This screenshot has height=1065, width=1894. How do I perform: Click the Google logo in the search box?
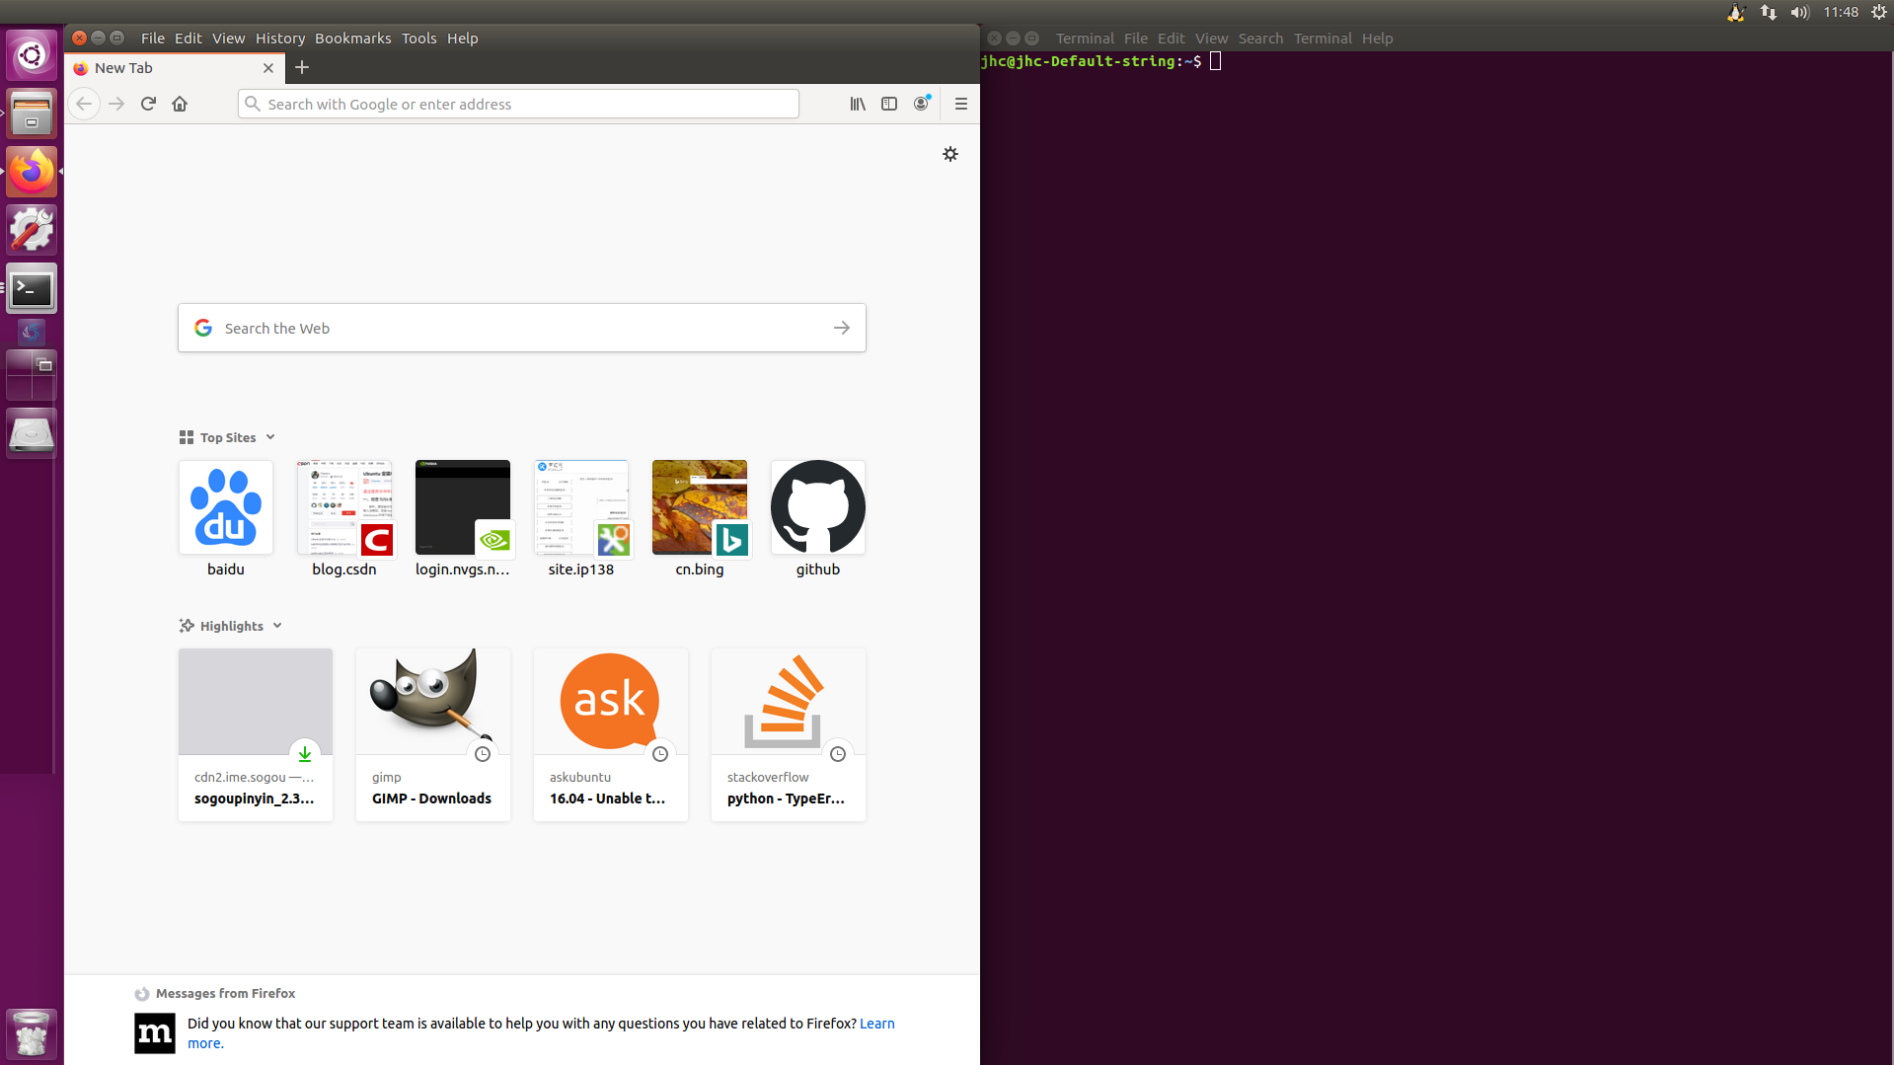pyautogui.click(x=202, y=327)
